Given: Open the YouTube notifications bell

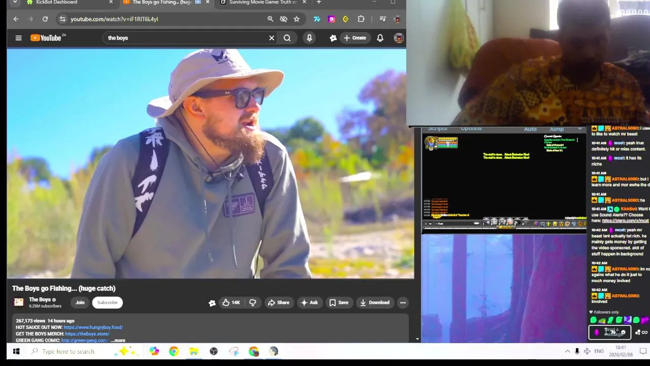Looking at the screenshot, I should (380, 38).
